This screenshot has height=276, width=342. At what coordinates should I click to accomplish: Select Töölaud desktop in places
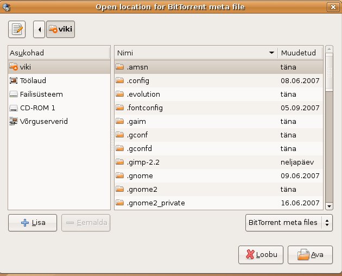pos(33,80)
